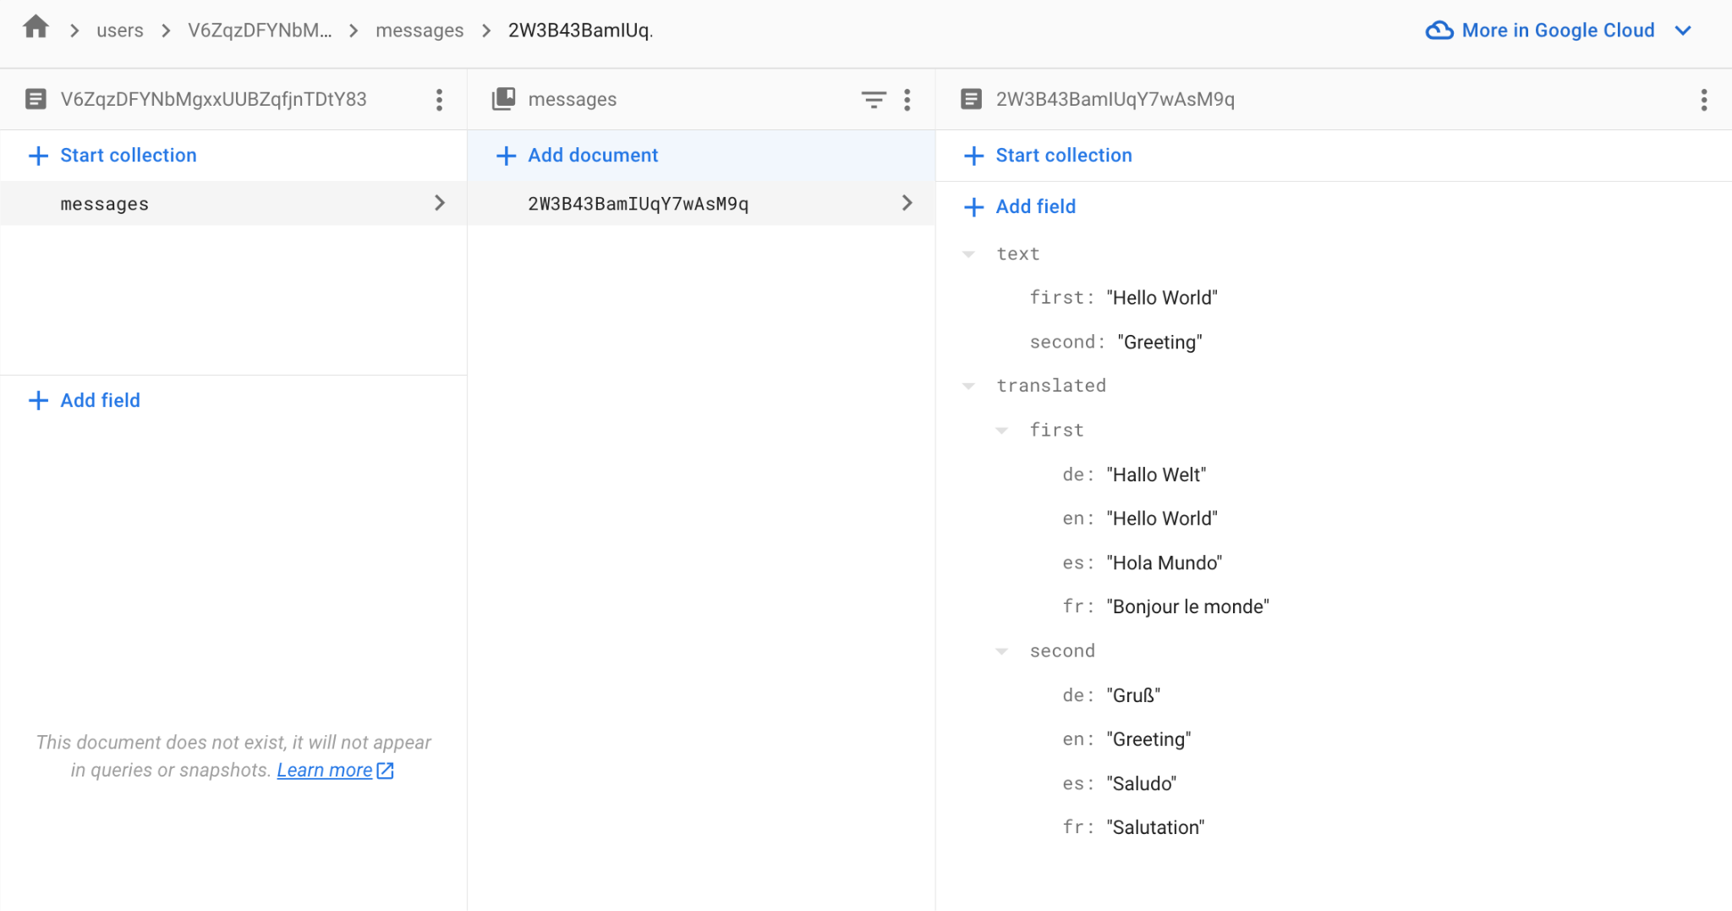1732x911 pixels.
Task: Add a document to the messages collection
Action: tap(593, 156)
